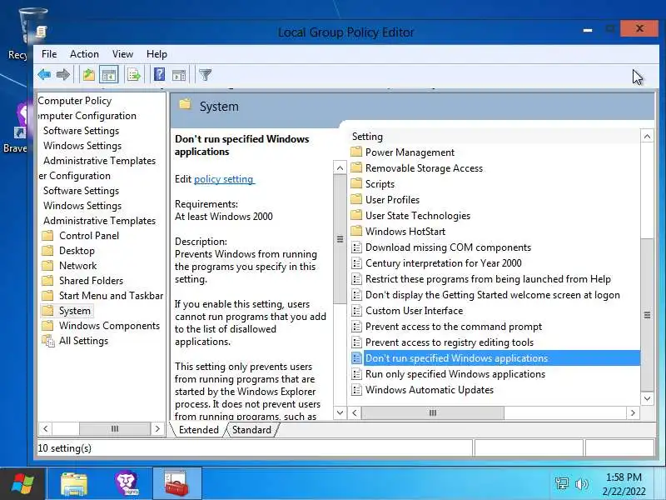Switch to the Standard tab

coord(251,430)
